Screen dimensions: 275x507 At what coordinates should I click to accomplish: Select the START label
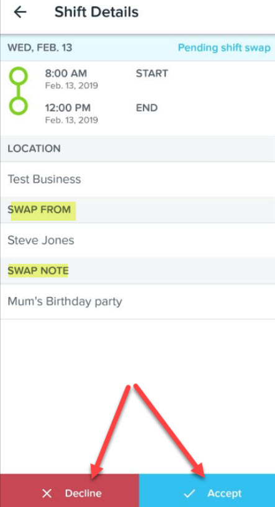152,73
